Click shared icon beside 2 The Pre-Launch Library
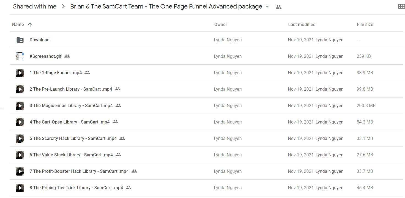The image size is (405, 198). tap(118, 89)
